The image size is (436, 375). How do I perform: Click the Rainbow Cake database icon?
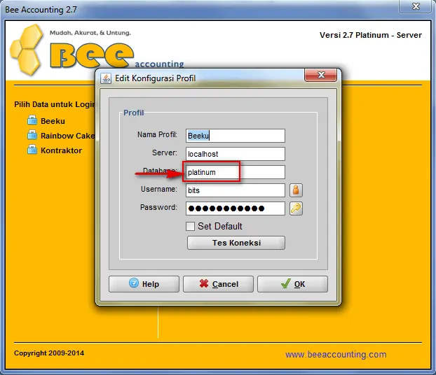(x=32, y=135)
